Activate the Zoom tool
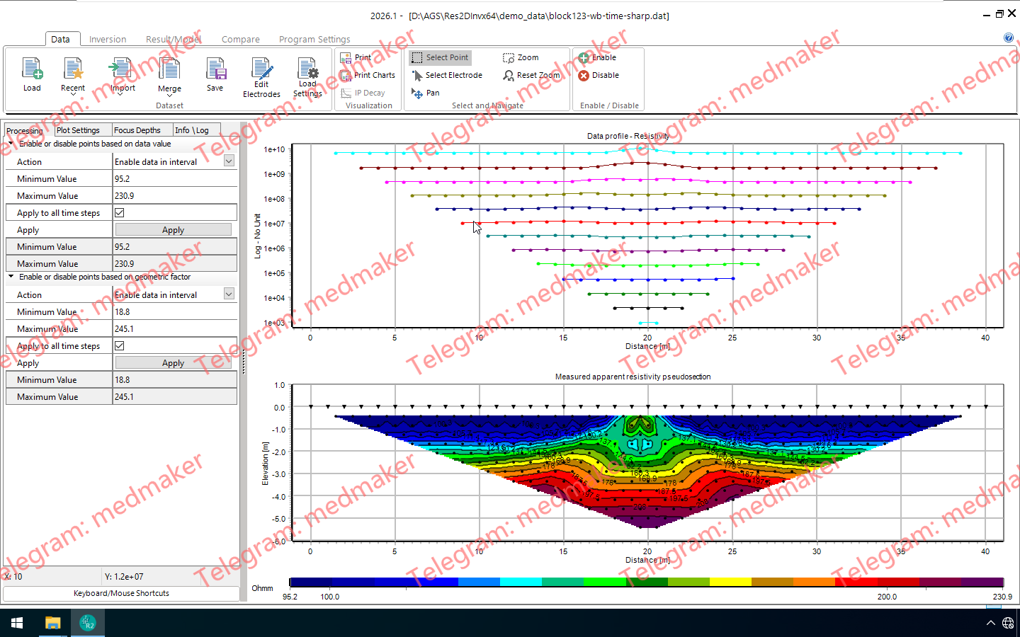The width and height of the screenshot is (1020, 637). [521, 57]
